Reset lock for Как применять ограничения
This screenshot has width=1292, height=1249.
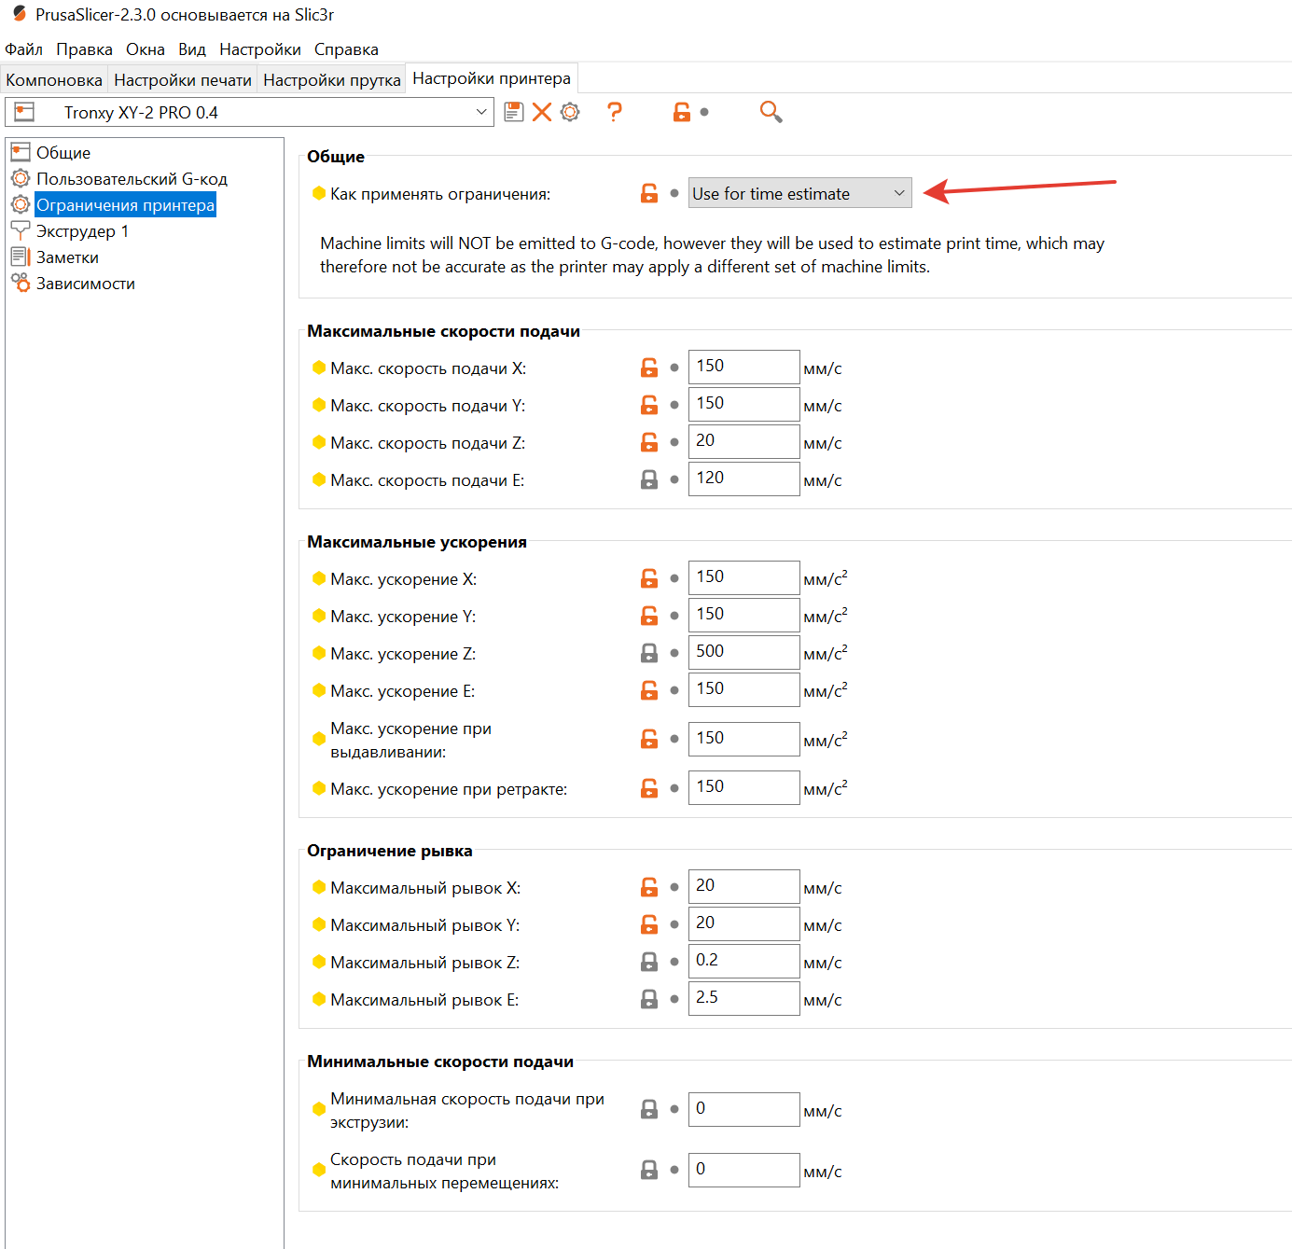point(649,193)
